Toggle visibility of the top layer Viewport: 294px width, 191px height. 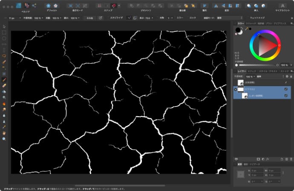point(286,82)
